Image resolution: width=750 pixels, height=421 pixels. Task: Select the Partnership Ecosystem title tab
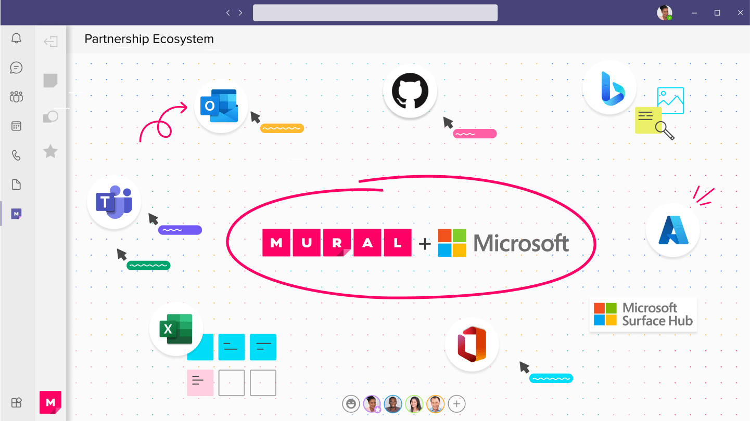pyautogui.click(x=149, y=39)
